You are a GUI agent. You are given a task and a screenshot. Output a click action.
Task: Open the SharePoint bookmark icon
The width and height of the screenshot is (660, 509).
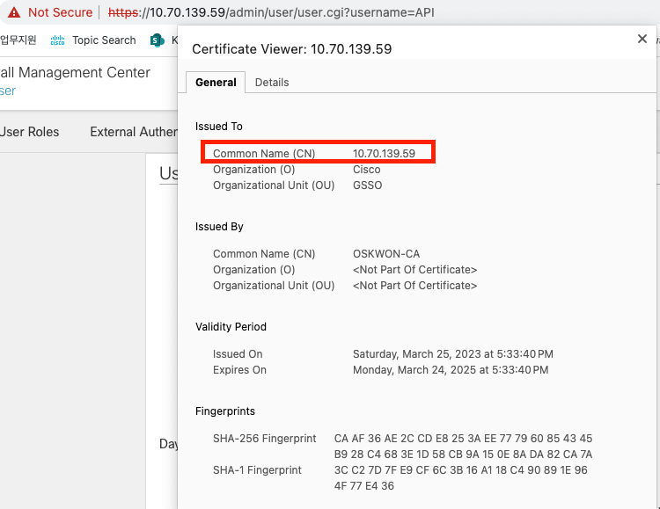157,40
